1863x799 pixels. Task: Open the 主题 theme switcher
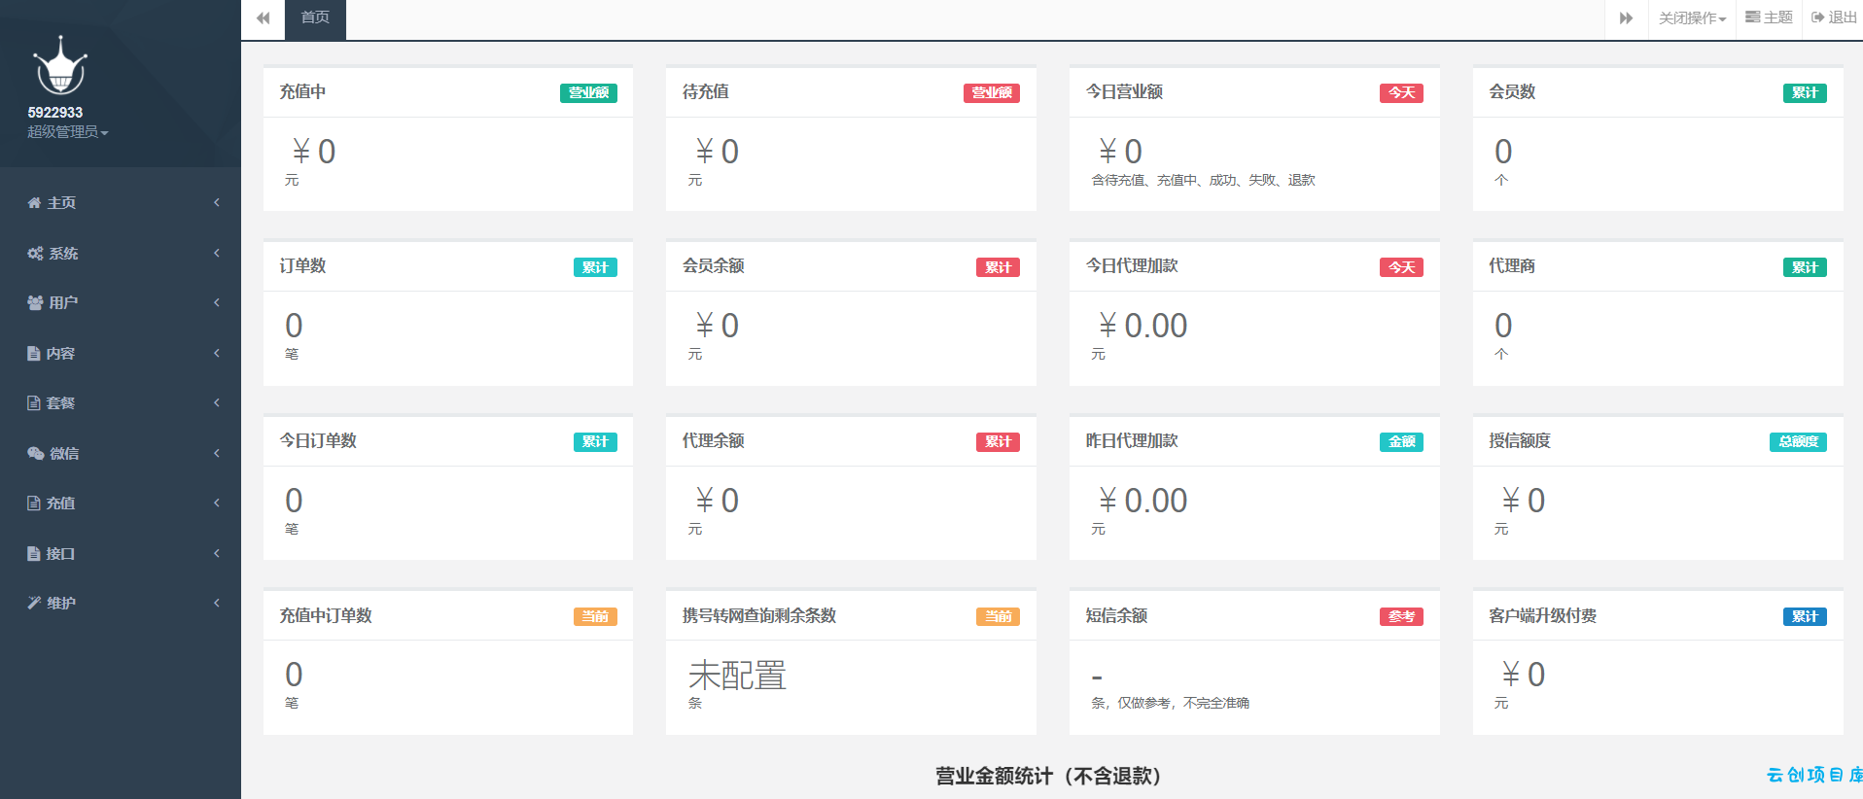[1769, 17]
